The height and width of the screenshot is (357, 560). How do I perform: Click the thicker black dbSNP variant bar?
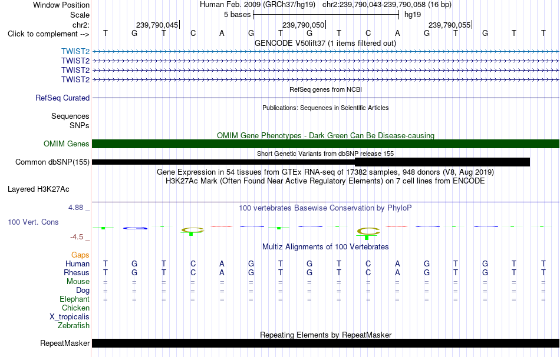442,162
